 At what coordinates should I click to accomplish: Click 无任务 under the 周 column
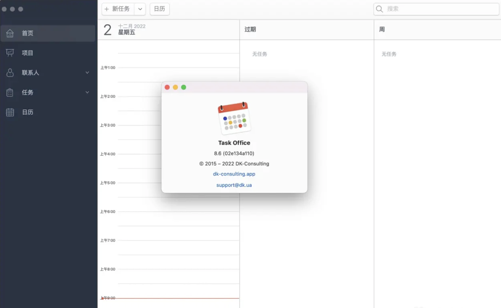389,54
